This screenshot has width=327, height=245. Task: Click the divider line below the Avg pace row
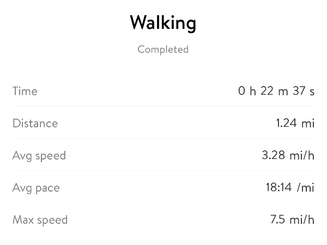click(x=163, y=203)
